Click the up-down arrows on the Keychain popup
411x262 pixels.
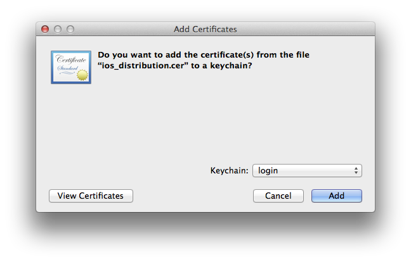click(356, 170)
